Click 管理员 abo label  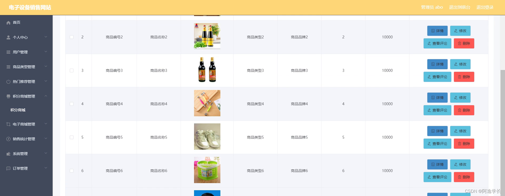click(x=432, y=7)
